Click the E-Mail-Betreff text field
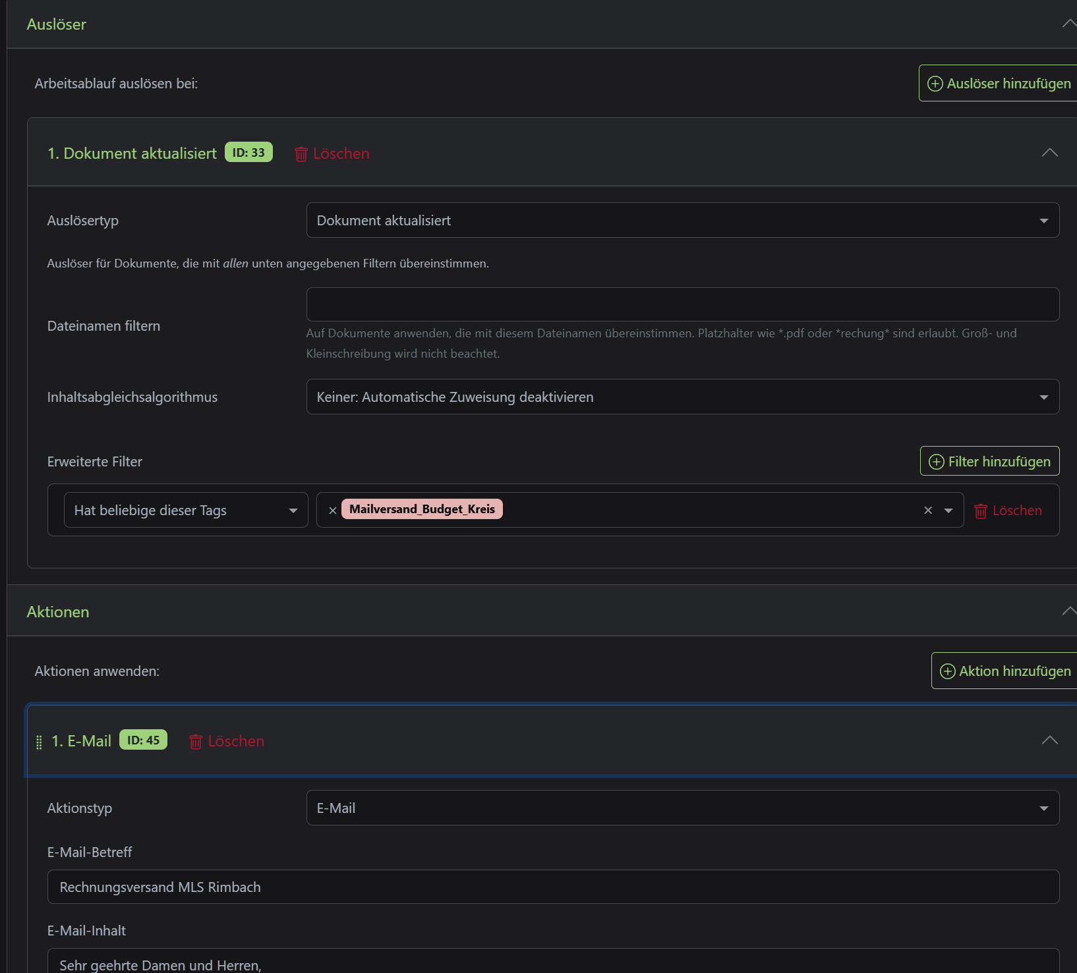1077x973 pixels. coord(552,887)
